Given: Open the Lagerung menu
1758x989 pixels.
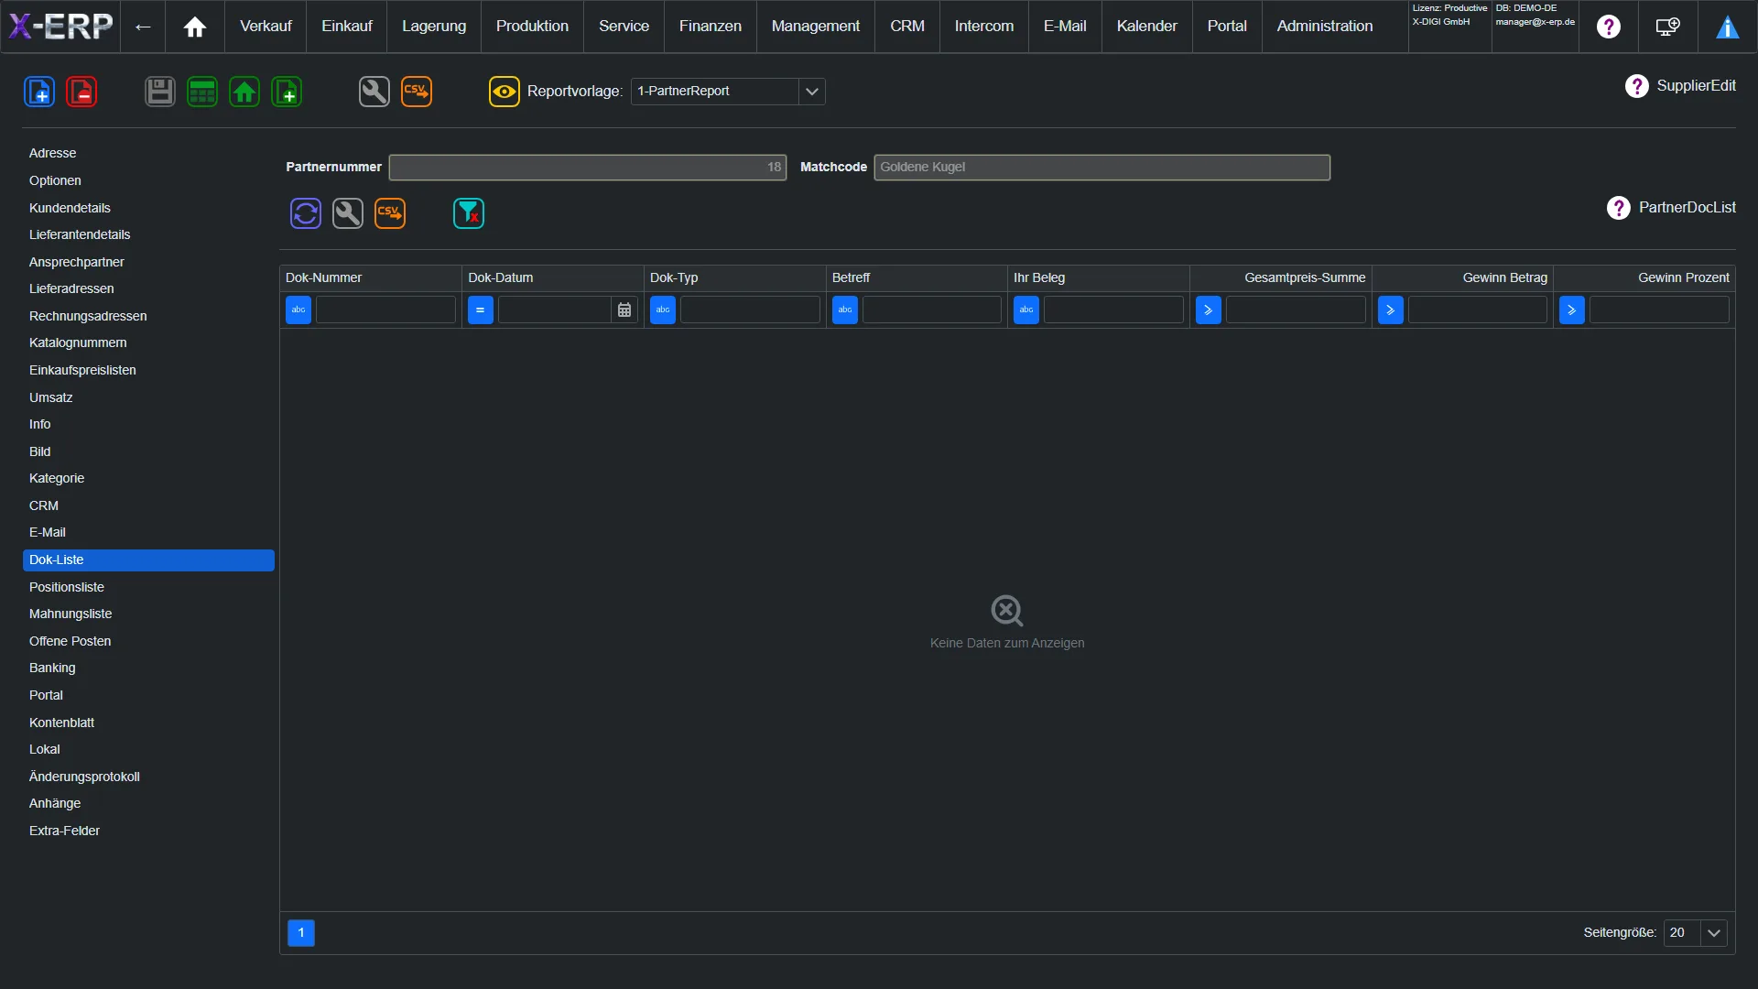Looking at the screenshot, I should [x=434, y=27].
